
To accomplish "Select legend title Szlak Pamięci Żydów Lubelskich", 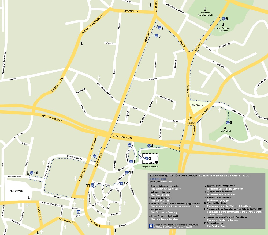I will click(173, 175).
